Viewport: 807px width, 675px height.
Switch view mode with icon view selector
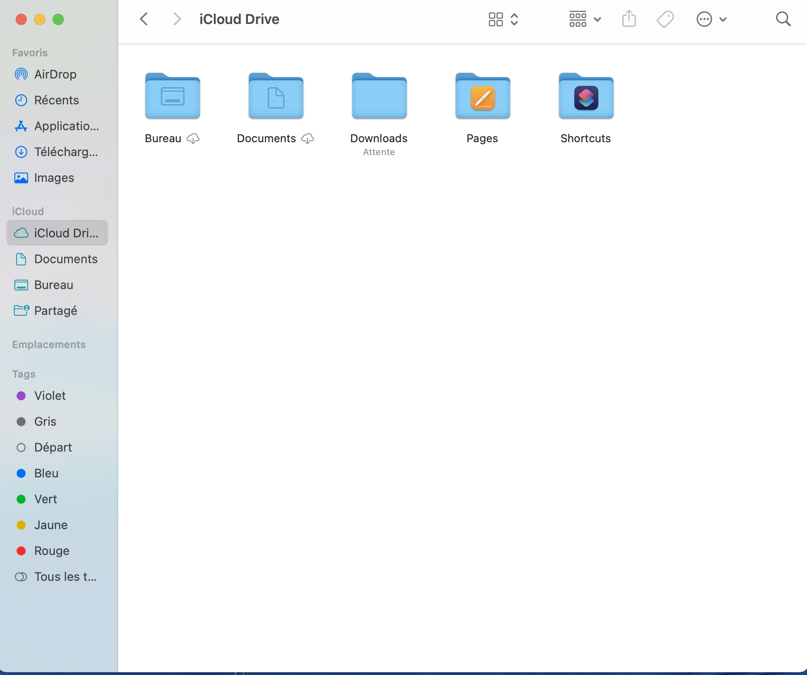point(503,19)
